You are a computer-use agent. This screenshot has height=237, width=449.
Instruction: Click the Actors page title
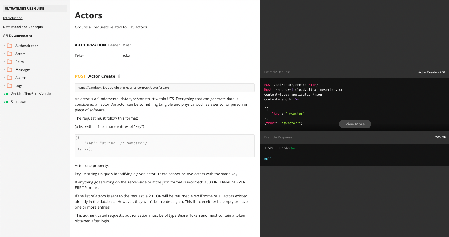pyautogui.click(x=88, y=15)
